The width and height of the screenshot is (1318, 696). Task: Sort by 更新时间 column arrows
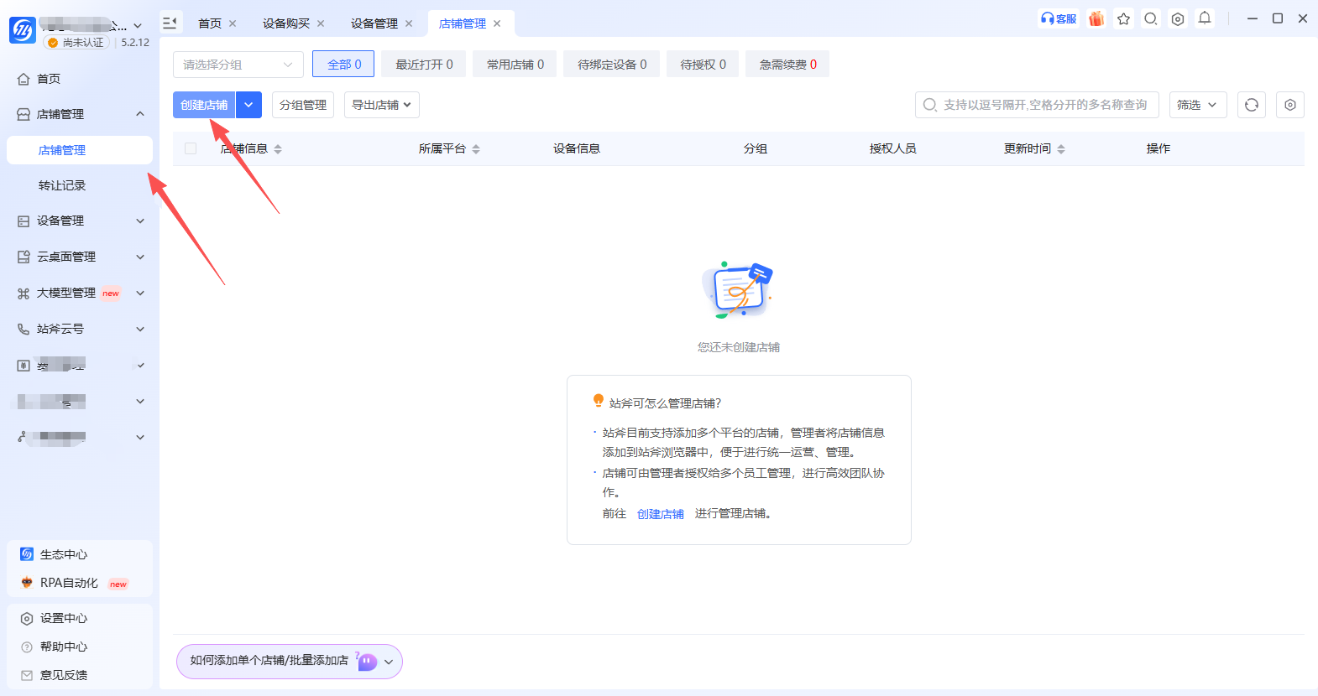pos(1061,148)
